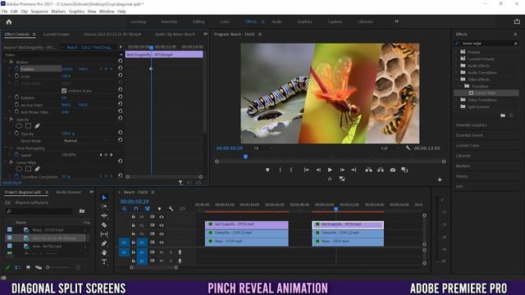Toggle stopwatch for Transition Completion
Image resolution: width=525 pixels, height=295 pixels.
[x=16, y=176]
